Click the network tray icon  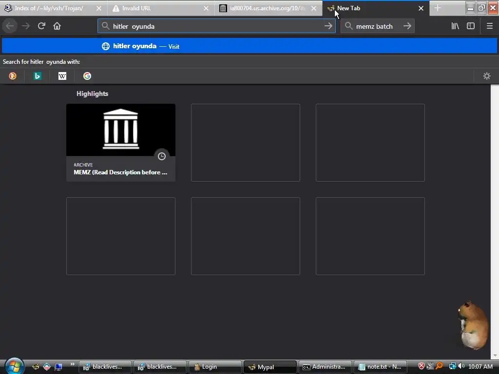coord(452,366)
